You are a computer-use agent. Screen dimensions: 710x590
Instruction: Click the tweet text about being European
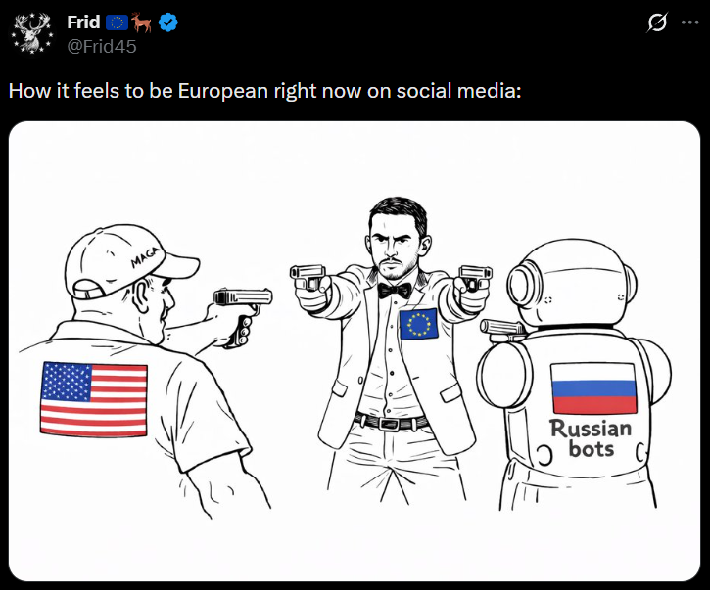point(265,91)
